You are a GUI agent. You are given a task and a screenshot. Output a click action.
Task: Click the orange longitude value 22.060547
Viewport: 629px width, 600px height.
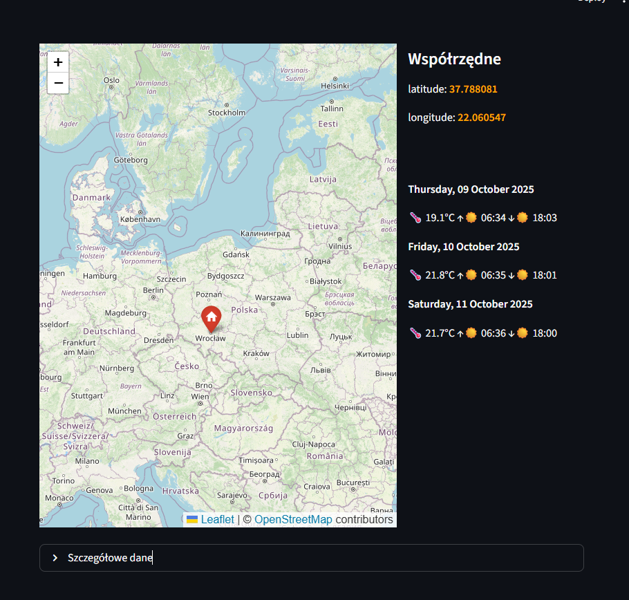pyautogui.click(x=481, y=118)
